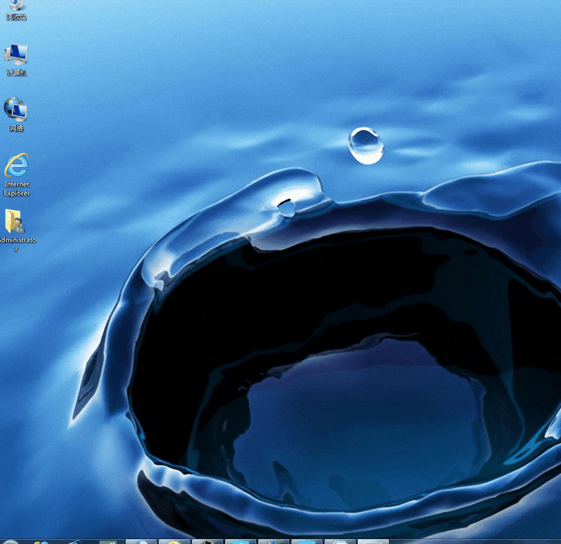Select the Computer (计算机) desktop icon
561x544 pixels.
click(16, 54)
